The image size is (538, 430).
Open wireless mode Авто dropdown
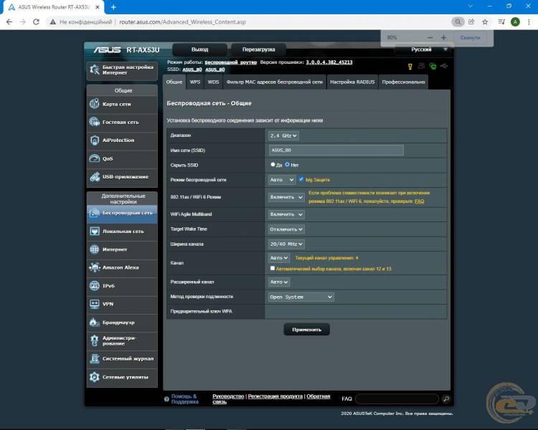[x=282, y=180]
